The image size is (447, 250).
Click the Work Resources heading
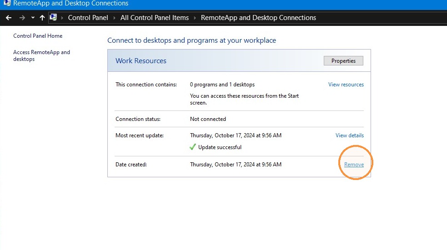pyautogui.click(x=141, y=61)
